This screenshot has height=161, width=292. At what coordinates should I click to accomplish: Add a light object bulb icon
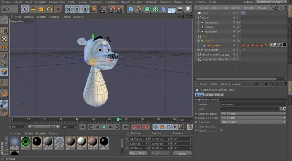(x=188, y=9)
